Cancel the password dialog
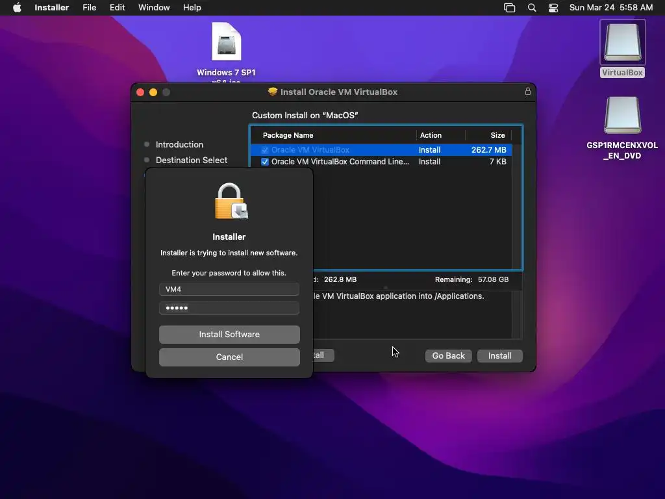Viewport: 665px width, 499px height. pos(229,357)
